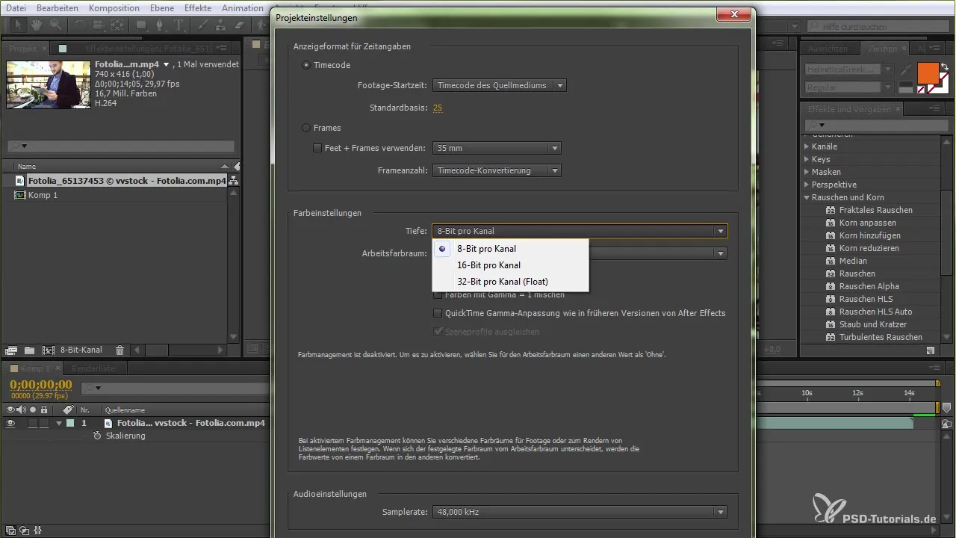Image resolution: width=956 pixels, height=538 pixels.
Task: Select the Brush tool
Action: click(x=203, y=25)
